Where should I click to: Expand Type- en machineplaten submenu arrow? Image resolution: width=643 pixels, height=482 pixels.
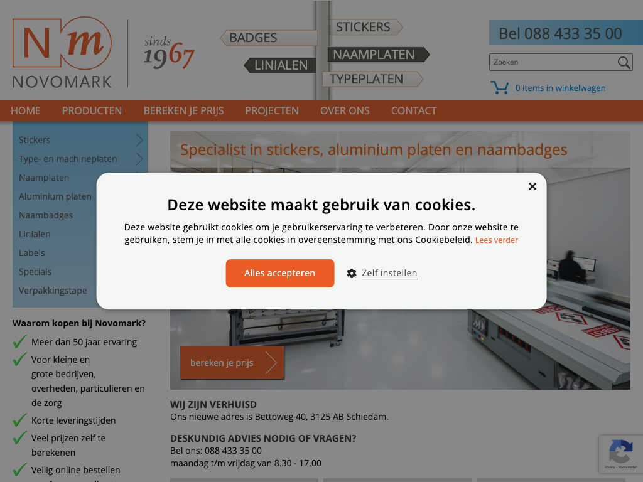click(139, 159)
